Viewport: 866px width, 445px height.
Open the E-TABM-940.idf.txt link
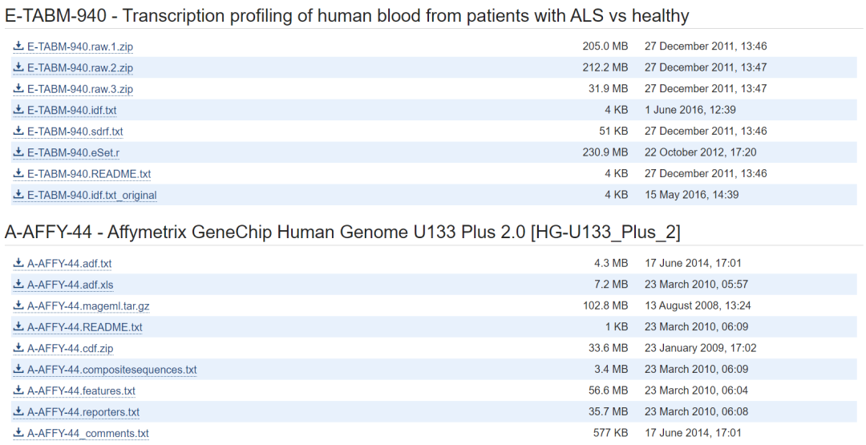pyautogui.click(x=71, y=111)
